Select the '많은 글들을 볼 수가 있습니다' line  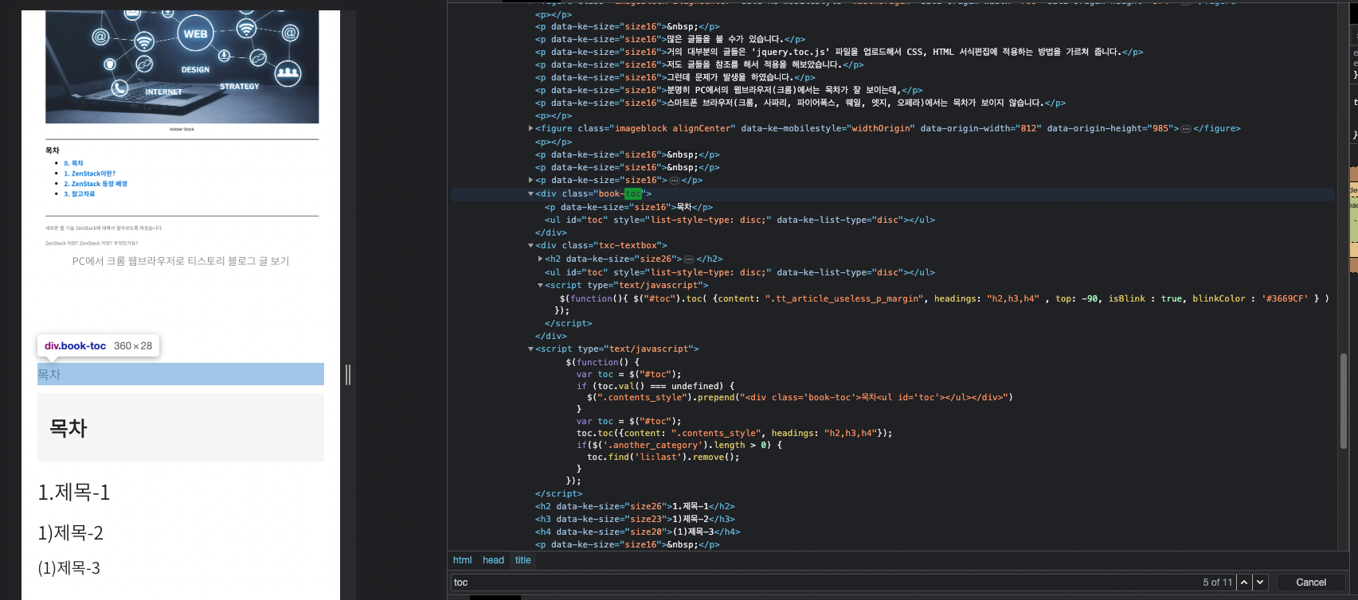coord(670,39)
